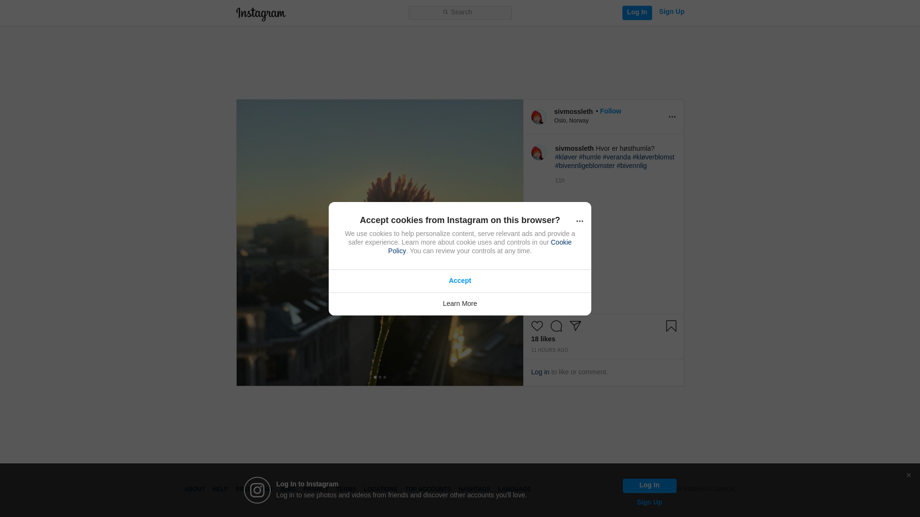Click the heart like icon
The height and width of the screenshot is (517, 920).
click(537, 326)
